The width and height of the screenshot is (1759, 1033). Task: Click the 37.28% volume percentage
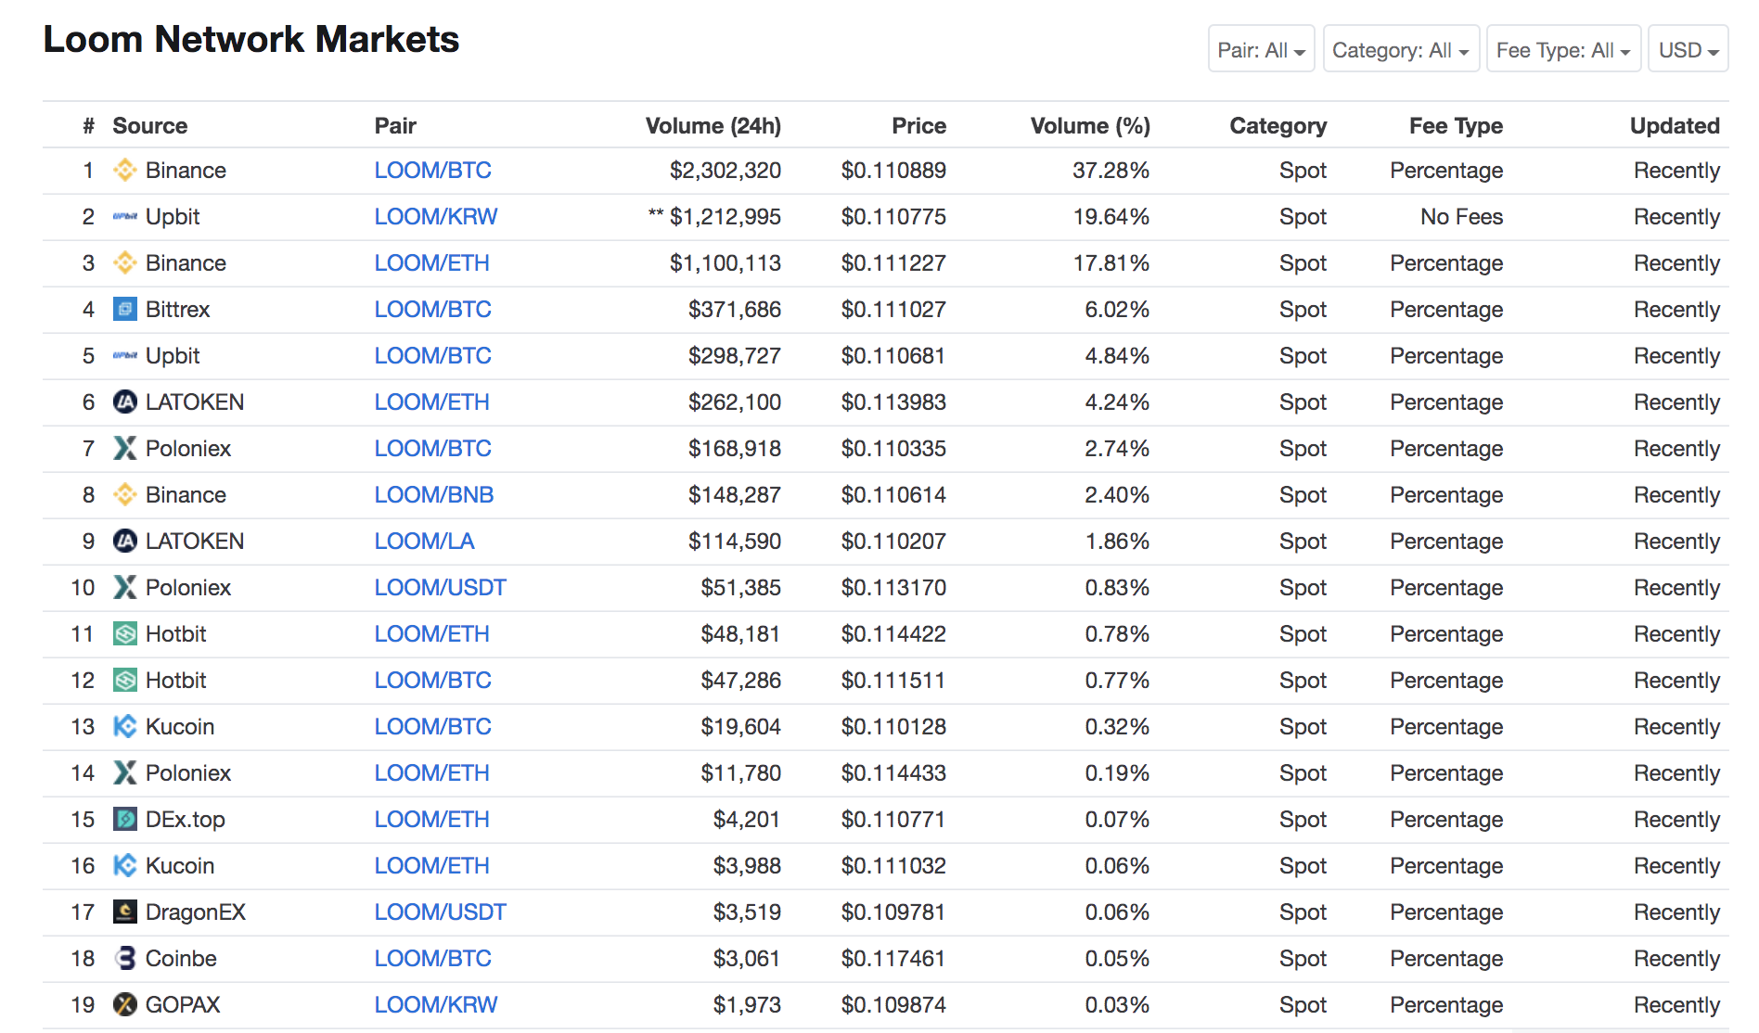pos(1111,170)
